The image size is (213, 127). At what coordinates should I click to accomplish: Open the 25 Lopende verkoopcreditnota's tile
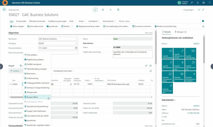point(190,65)
